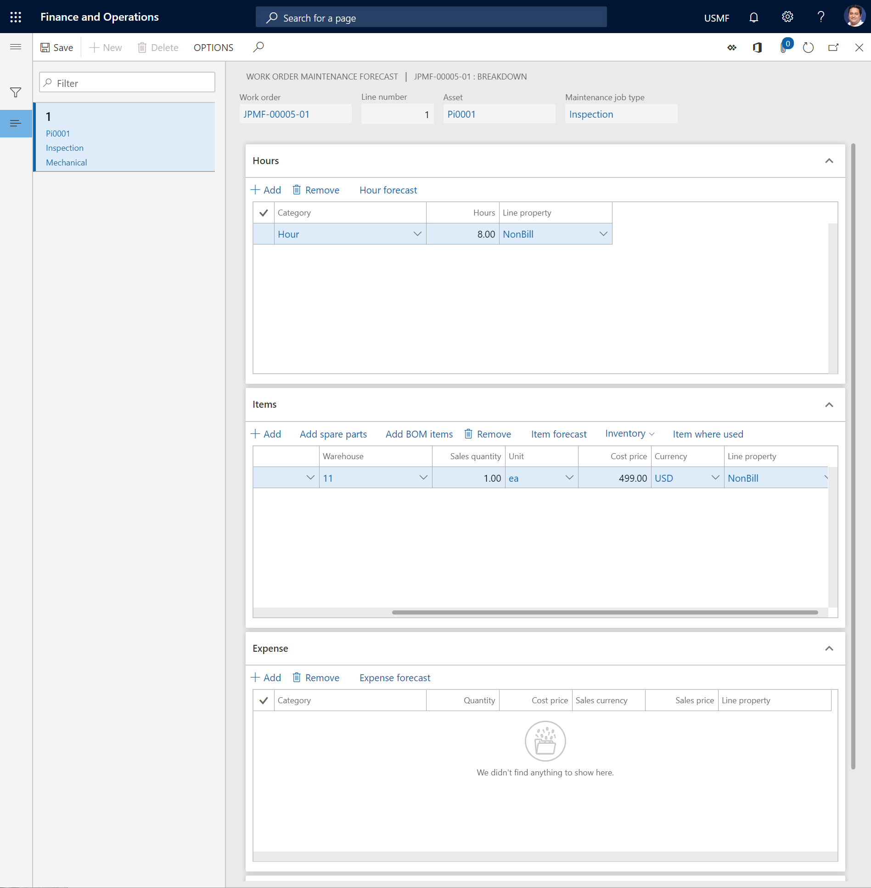Screen dimensions: 871x888
Task: Toggle select-all checkmark in Expense grid
Action: tap(264, 700)
